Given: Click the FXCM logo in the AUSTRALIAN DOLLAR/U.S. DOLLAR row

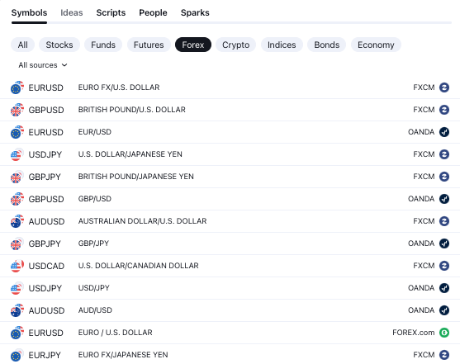Looking at the screenshot, I should [x=444, y=221].
